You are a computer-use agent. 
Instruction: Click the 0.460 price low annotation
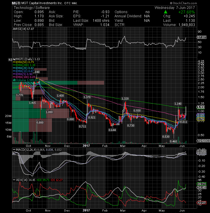[x=173, y=142]
